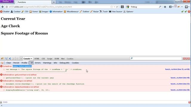Image resolution: width=191 pixels, height=107 pixels.
Task: Switch to the Firebug Script tab
Action: 50,59
